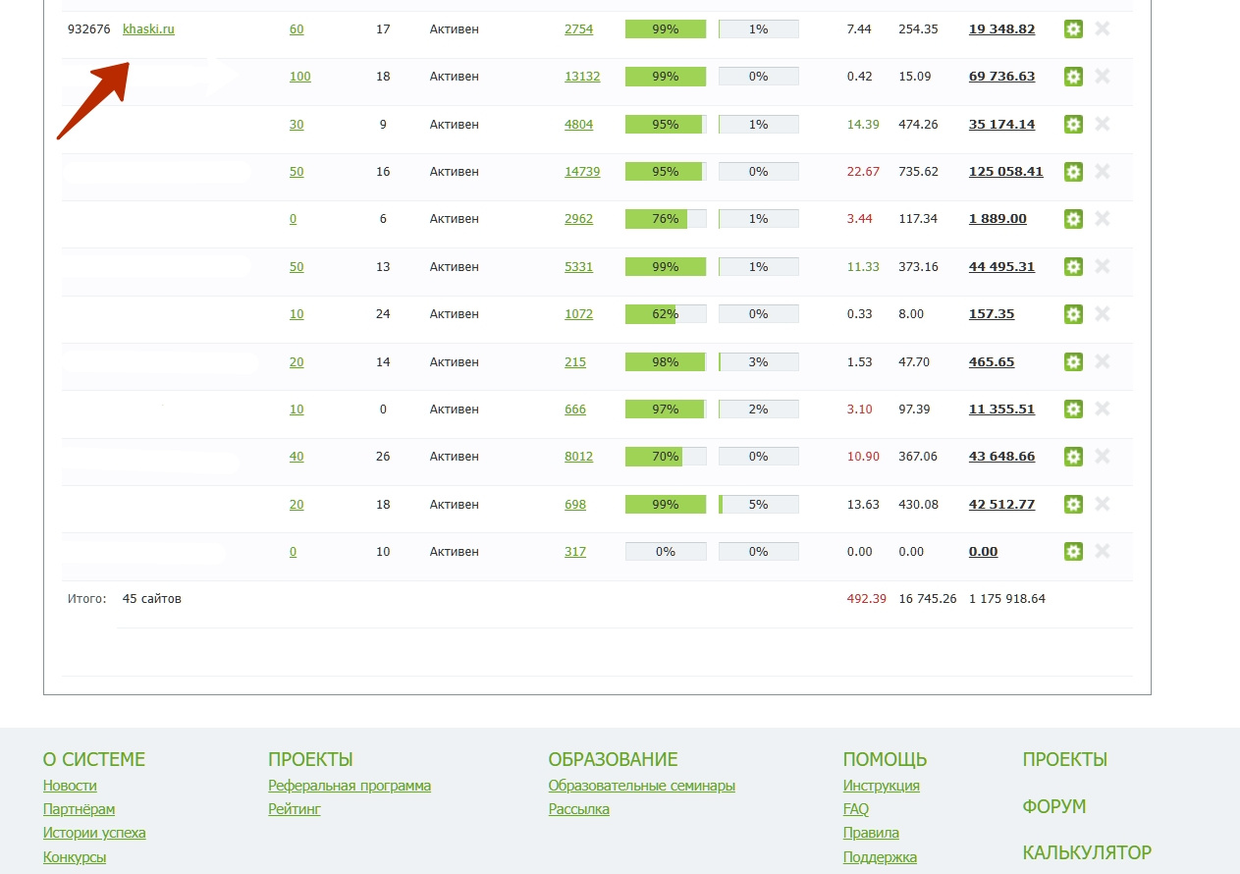Open the FAQ help link

[855, 809]
